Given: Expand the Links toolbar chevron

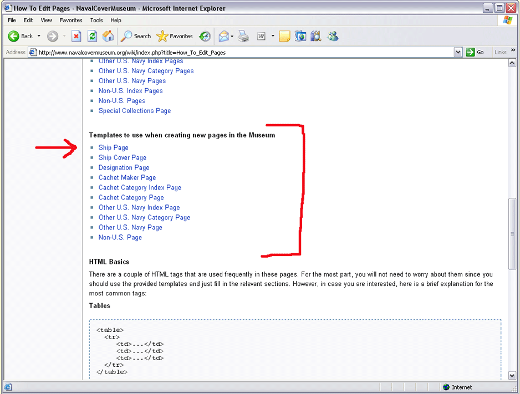Looking at the screenshot, I should [513, 51].
